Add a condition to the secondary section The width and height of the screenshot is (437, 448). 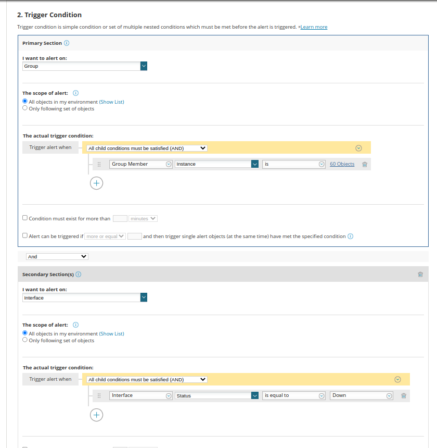click(96, 415)
